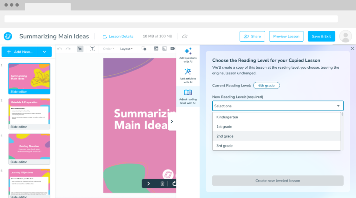Select the Guiding Question slide thumbnail
The height and width of the screenshot is (198, 356).
tap(29, 146)
